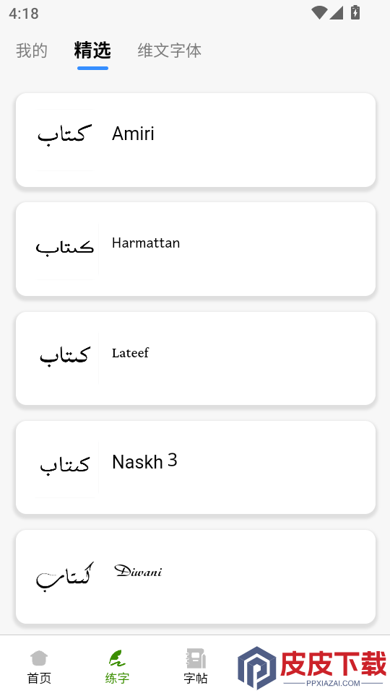
Task: Tap the Harmattan font preview thumbnail
Action: [66, 249]
